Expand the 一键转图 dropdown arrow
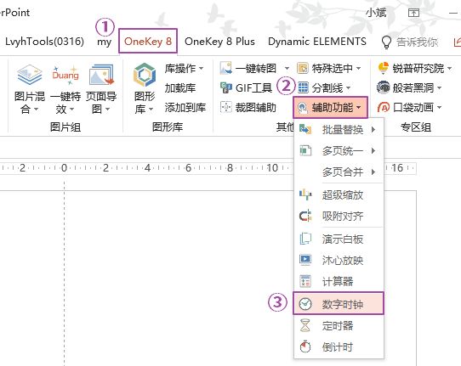The image size is (461, 366). point(287,69)
